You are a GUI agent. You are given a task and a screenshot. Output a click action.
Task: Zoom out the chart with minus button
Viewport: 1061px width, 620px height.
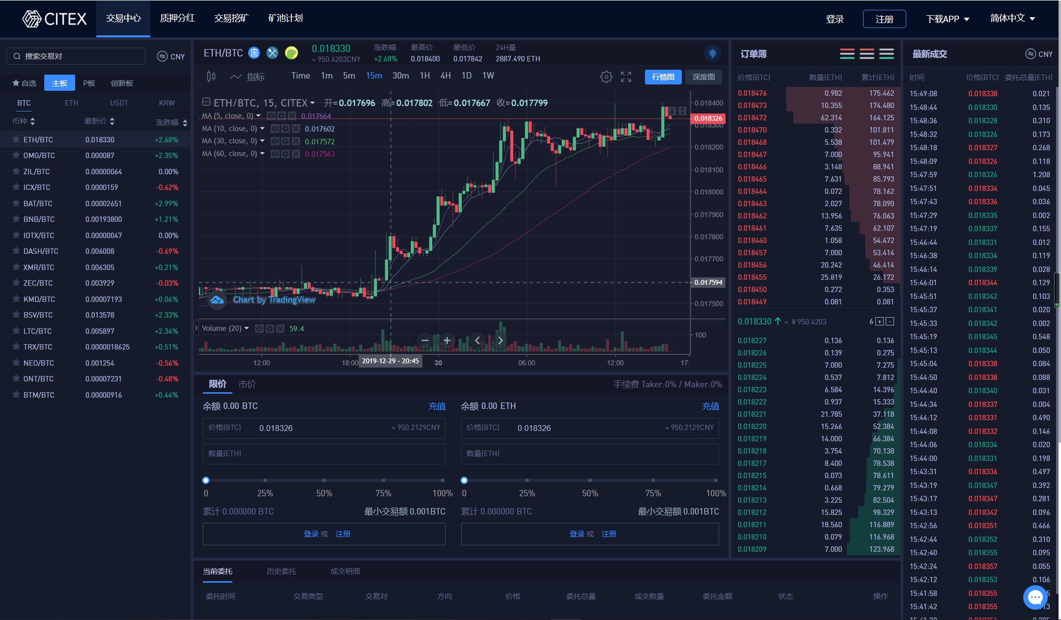tap(425, 340)
